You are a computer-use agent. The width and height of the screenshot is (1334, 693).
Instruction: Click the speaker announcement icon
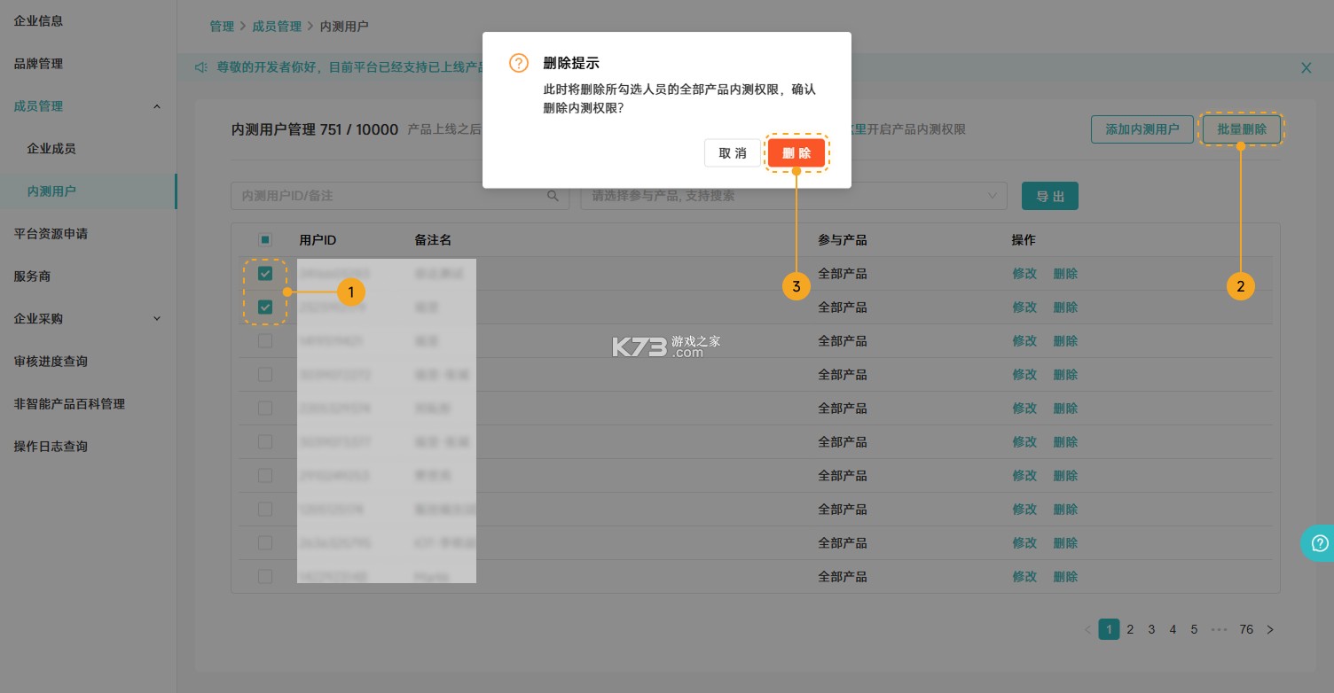coord(201,67)
